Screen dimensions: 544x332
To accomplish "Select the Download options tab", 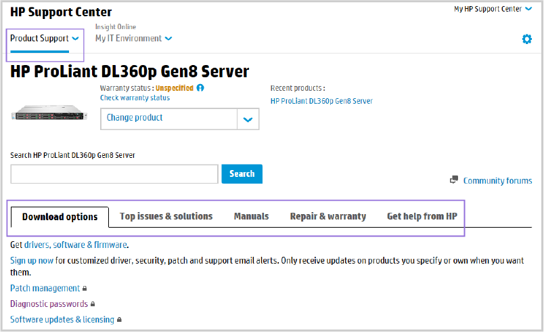I will pyautogui.click(x=60, y=217).
